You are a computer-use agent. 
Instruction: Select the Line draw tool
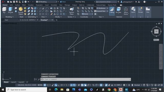tap(43, 11)
